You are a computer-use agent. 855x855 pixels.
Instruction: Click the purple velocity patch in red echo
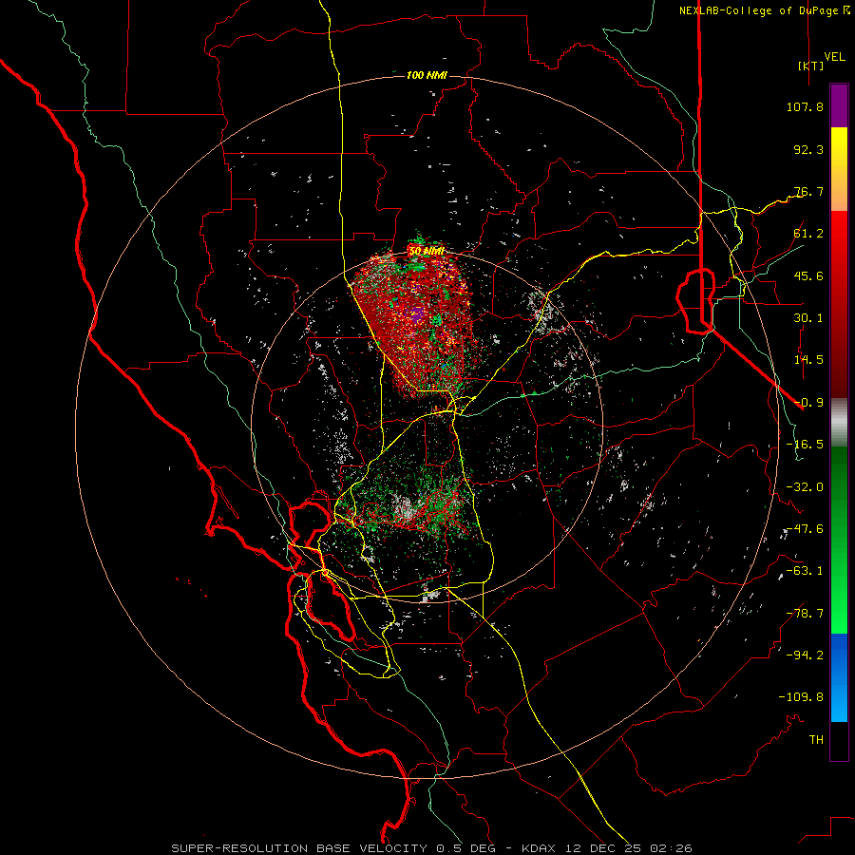click(x=417, y=314)
